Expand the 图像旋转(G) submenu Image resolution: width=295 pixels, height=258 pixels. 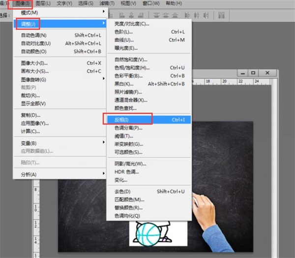click(x=60, y=79)
